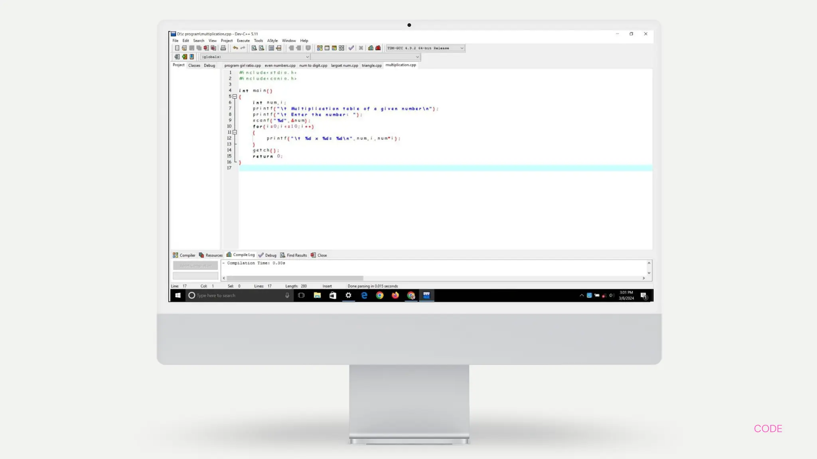Expand the (globals) scope dropdown
Viewport: 817px width, 459px height.
coord(307,57)
